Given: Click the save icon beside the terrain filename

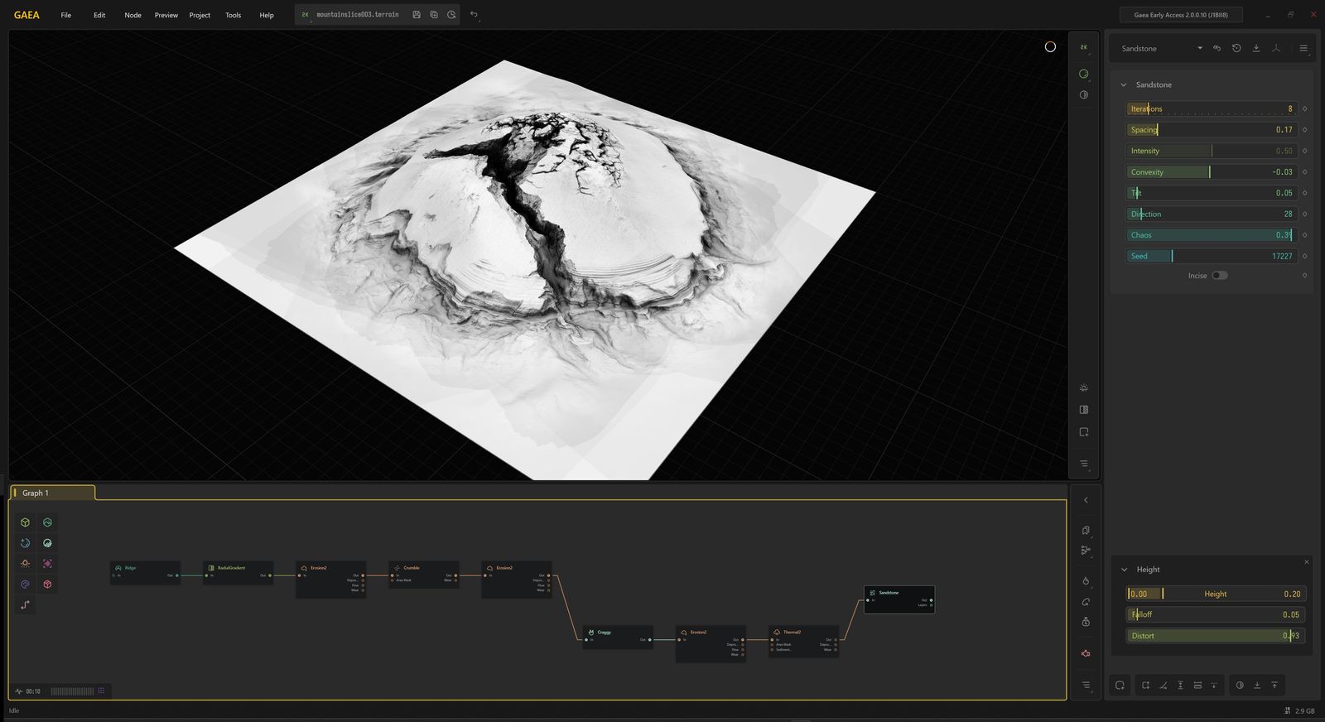Looking at the screenshot, I should 417,15.
